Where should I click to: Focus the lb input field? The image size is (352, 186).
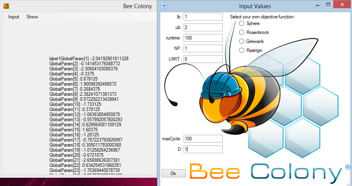click(x=203, y=17)
